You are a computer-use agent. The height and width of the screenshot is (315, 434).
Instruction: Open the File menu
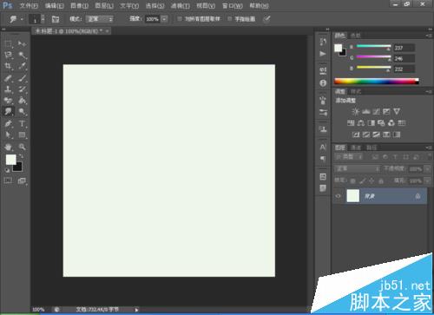click(x=29, y=6)
